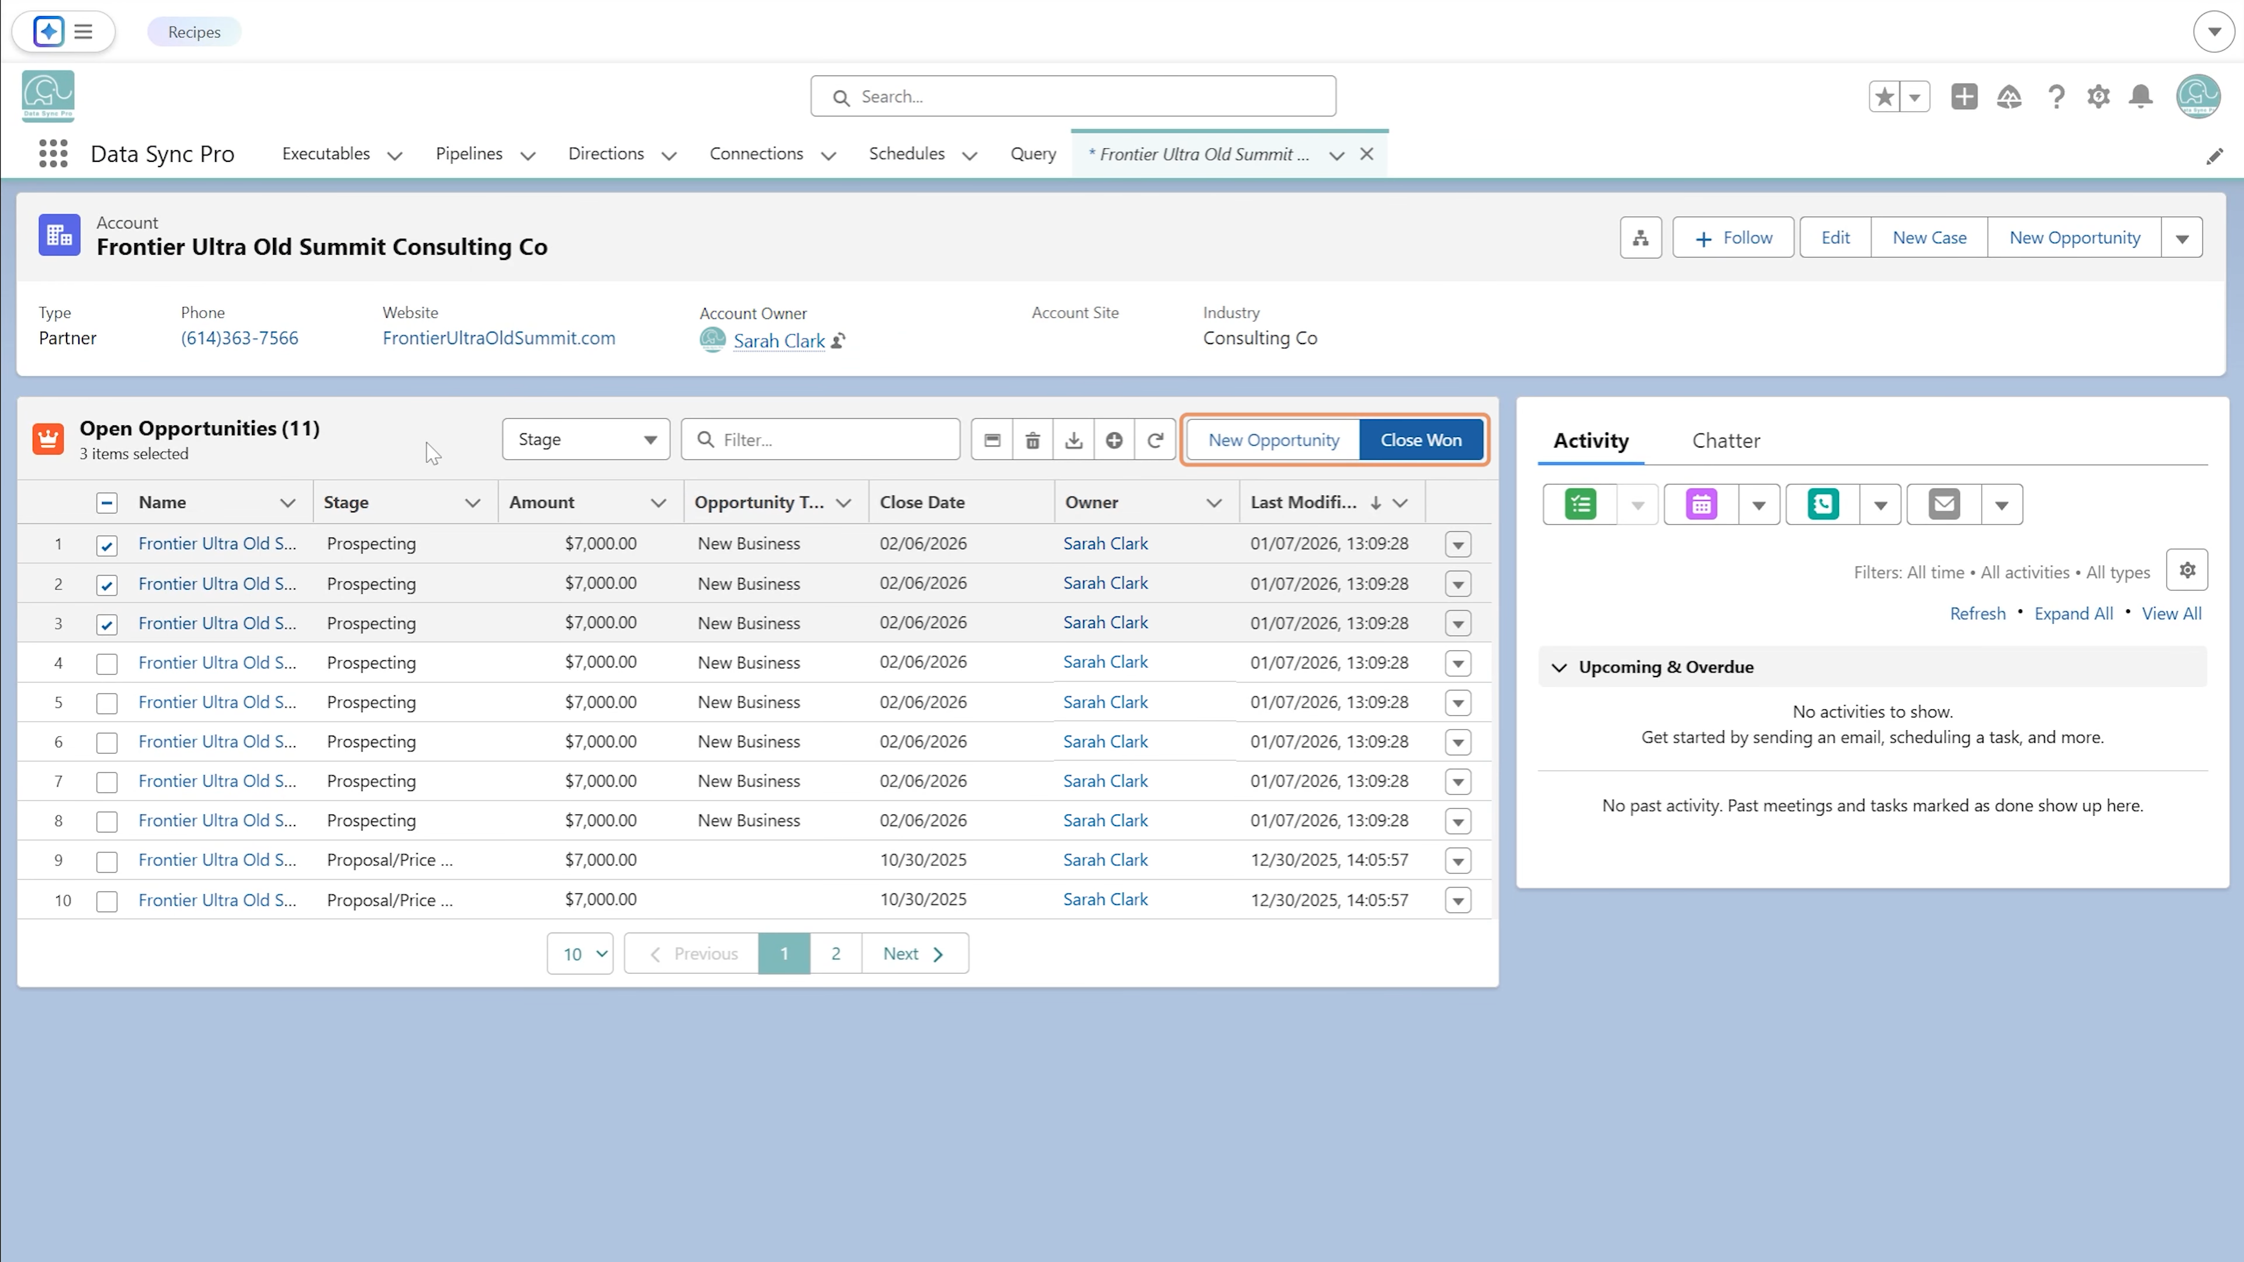Click Expand All activity link
Image resolution: width=2244 pixels, height=1262 pixels.
pyautogui.click(x=2073, y=614)
